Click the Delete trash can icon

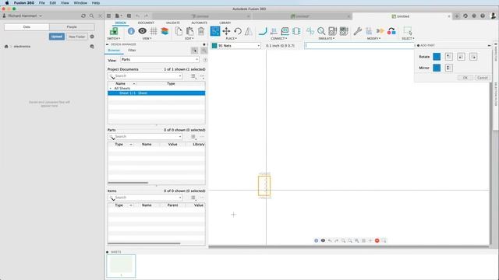pyautogui.click(x=201, y=31)
